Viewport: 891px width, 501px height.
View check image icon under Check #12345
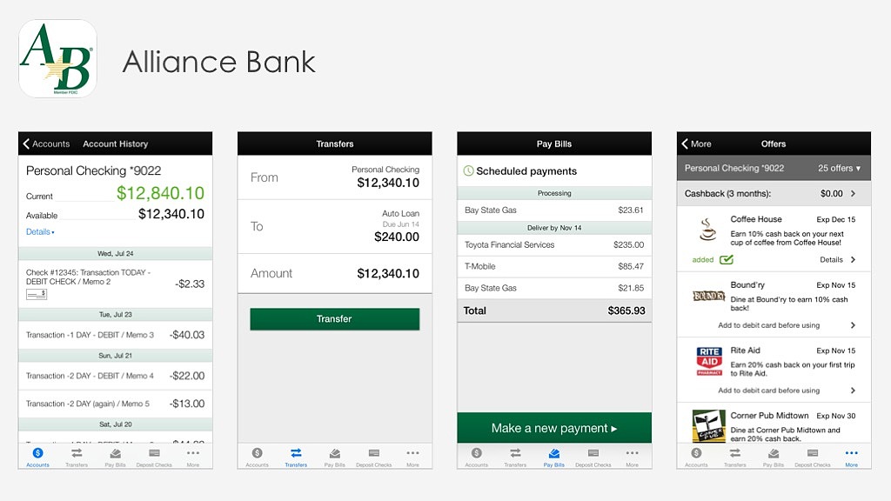tap(37, 294)
